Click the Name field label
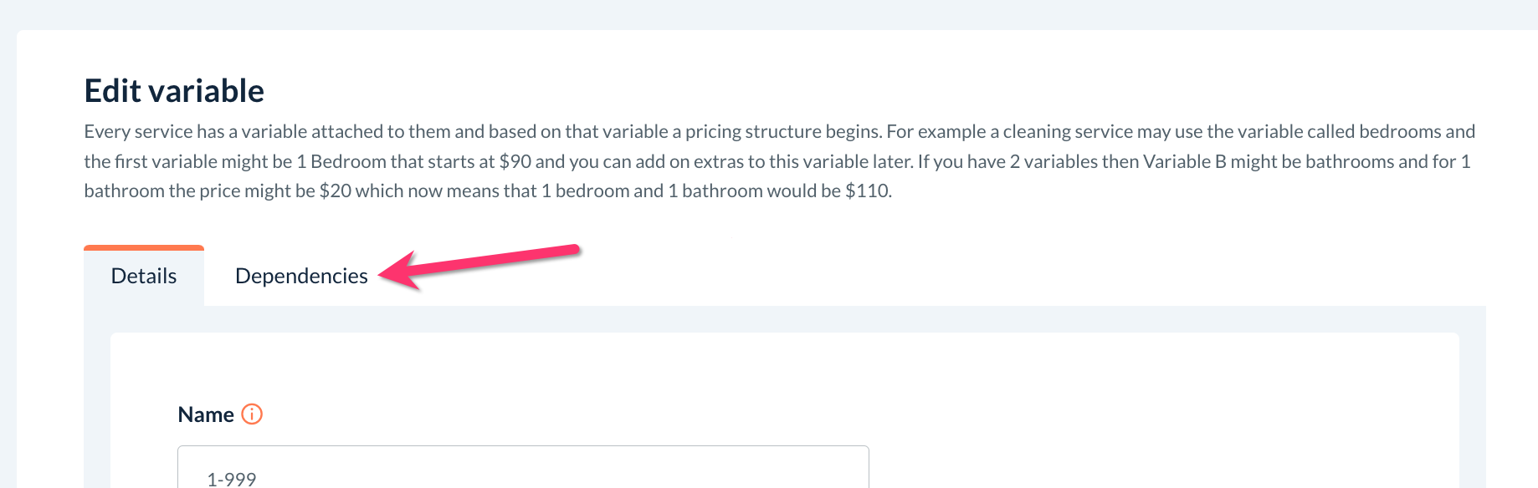Image resolution: width=1538 pixels, height=488 pixels. (206, 415)
